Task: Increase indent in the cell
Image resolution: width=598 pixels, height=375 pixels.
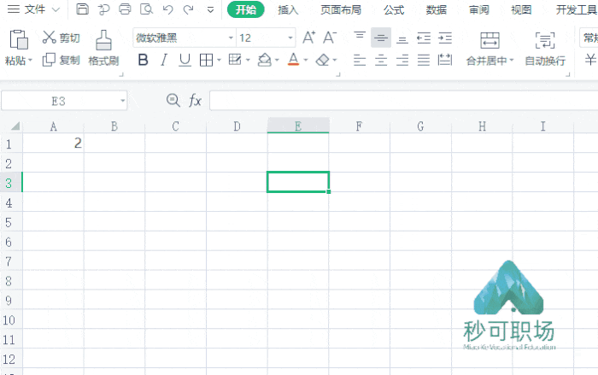Action: point(445,38)
